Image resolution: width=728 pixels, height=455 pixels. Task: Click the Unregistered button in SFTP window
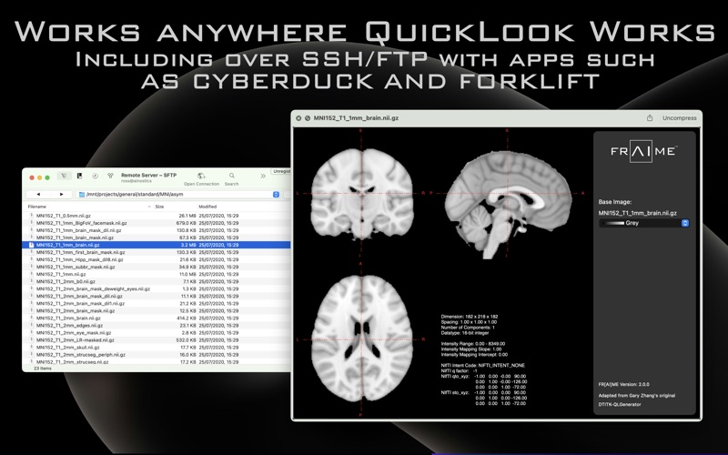pos(281,171)
